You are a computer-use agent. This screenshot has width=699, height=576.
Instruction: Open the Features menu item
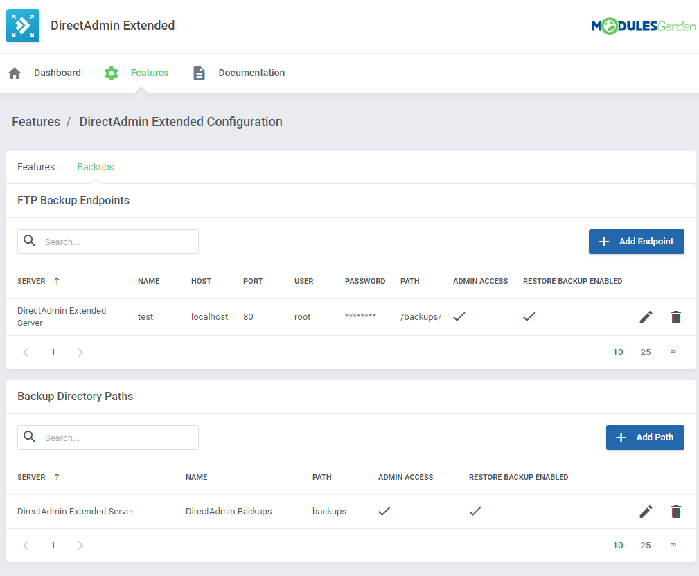[150, 73]
